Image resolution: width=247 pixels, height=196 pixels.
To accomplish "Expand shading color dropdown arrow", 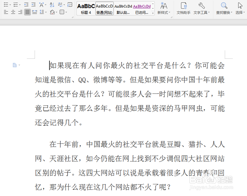I will tap(56, 12).
